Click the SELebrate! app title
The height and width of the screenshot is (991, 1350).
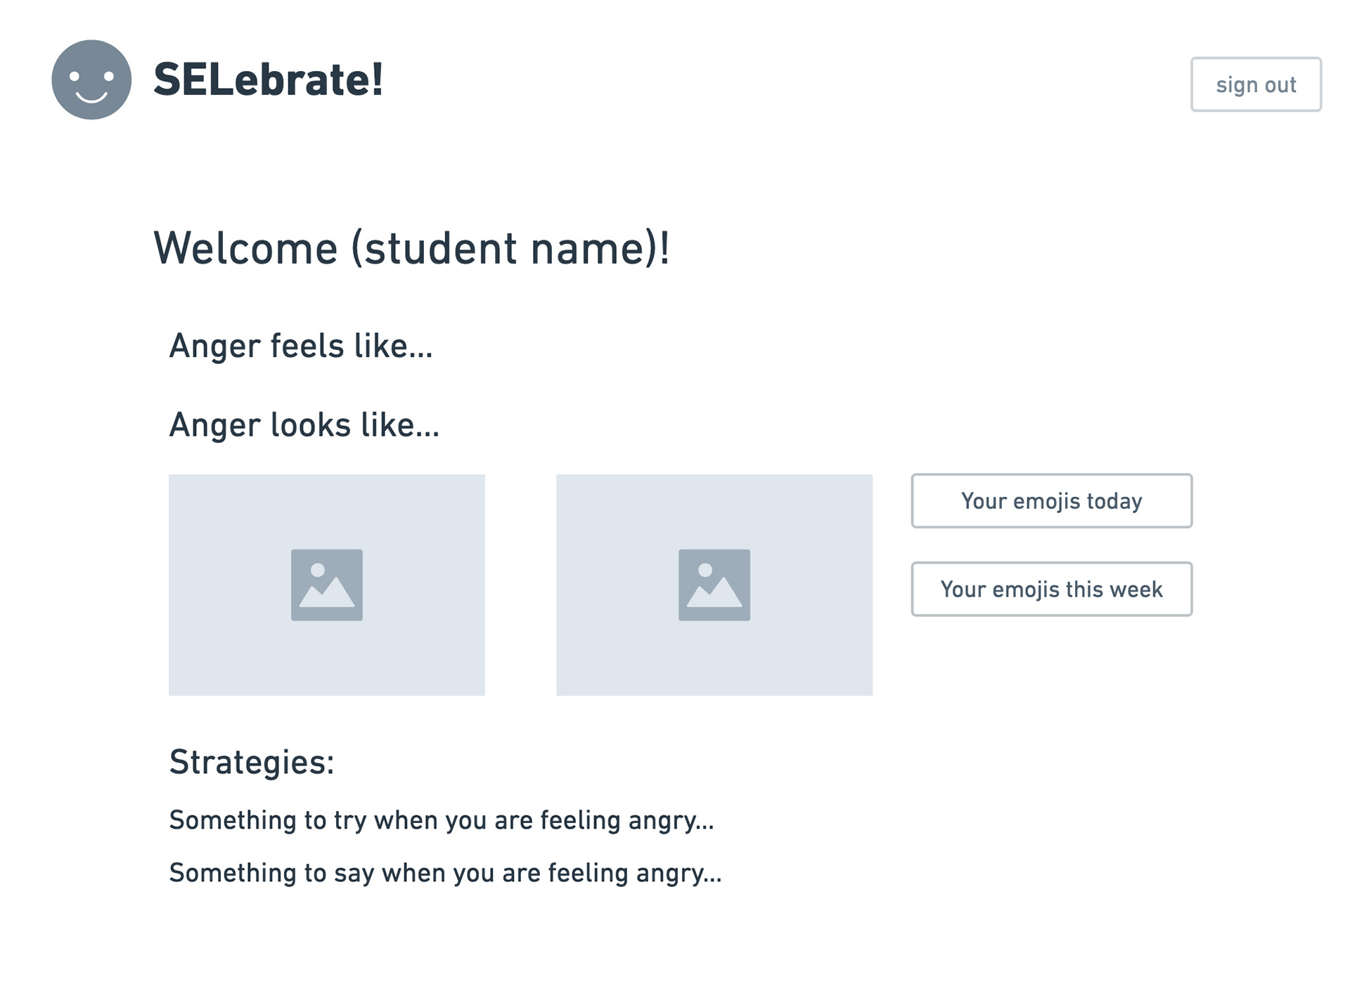[269, 79]
